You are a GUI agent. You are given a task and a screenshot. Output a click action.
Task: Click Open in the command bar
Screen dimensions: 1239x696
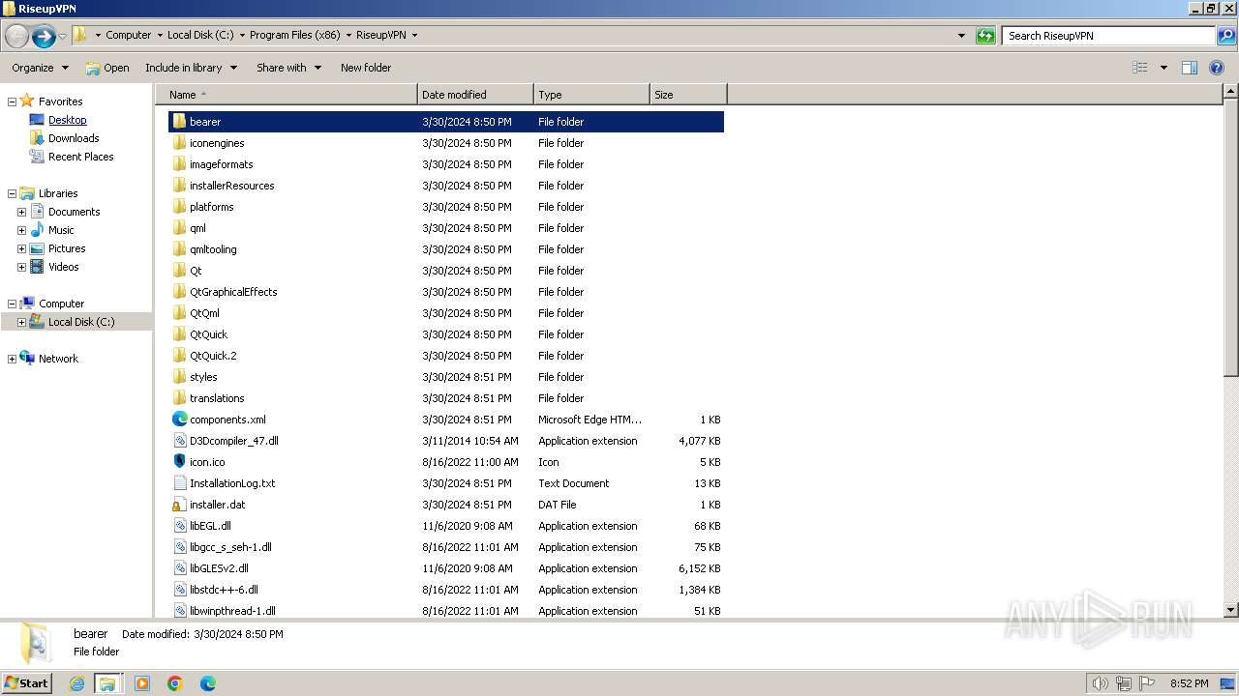107,68
